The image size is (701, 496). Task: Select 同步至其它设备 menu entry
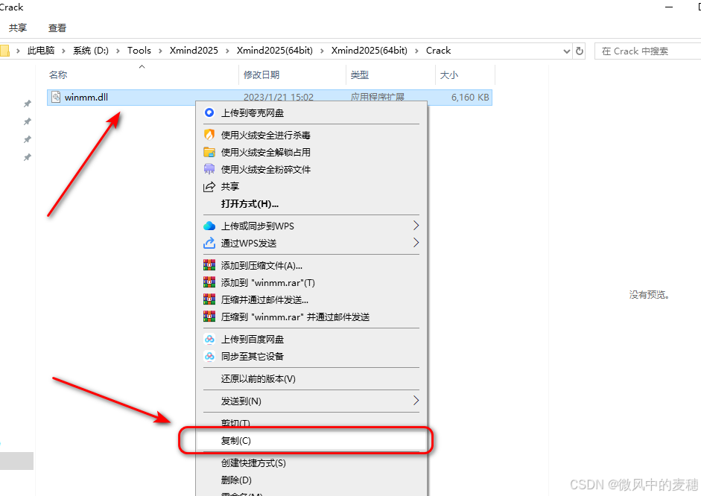(x=311, y=356)
